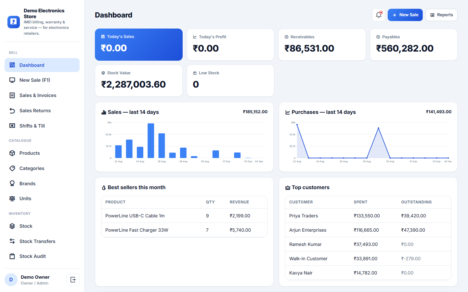
Task: Select PowerLine USB-C Cable 1m row
Action: pos(184,216)
